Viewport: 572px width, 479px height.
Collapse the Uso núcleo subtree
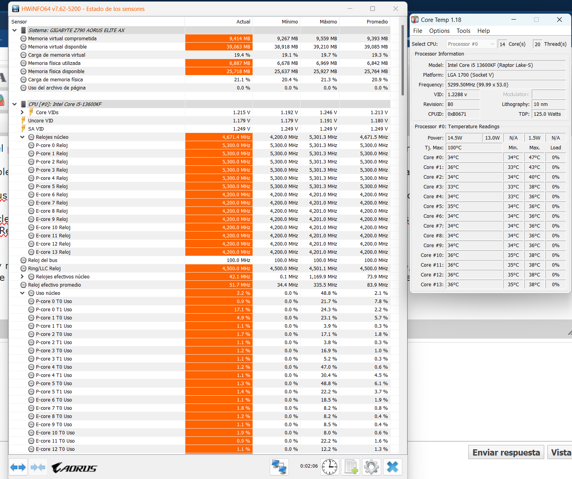click(x=22, y=293)
